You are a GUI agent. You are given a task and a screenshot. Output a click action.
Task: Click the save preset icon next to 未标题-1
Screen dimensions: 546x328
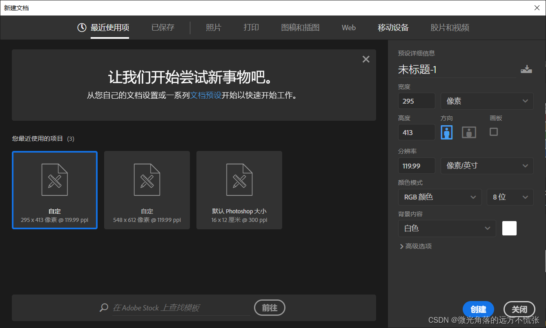pyautogui.click(x=526, y=69)
